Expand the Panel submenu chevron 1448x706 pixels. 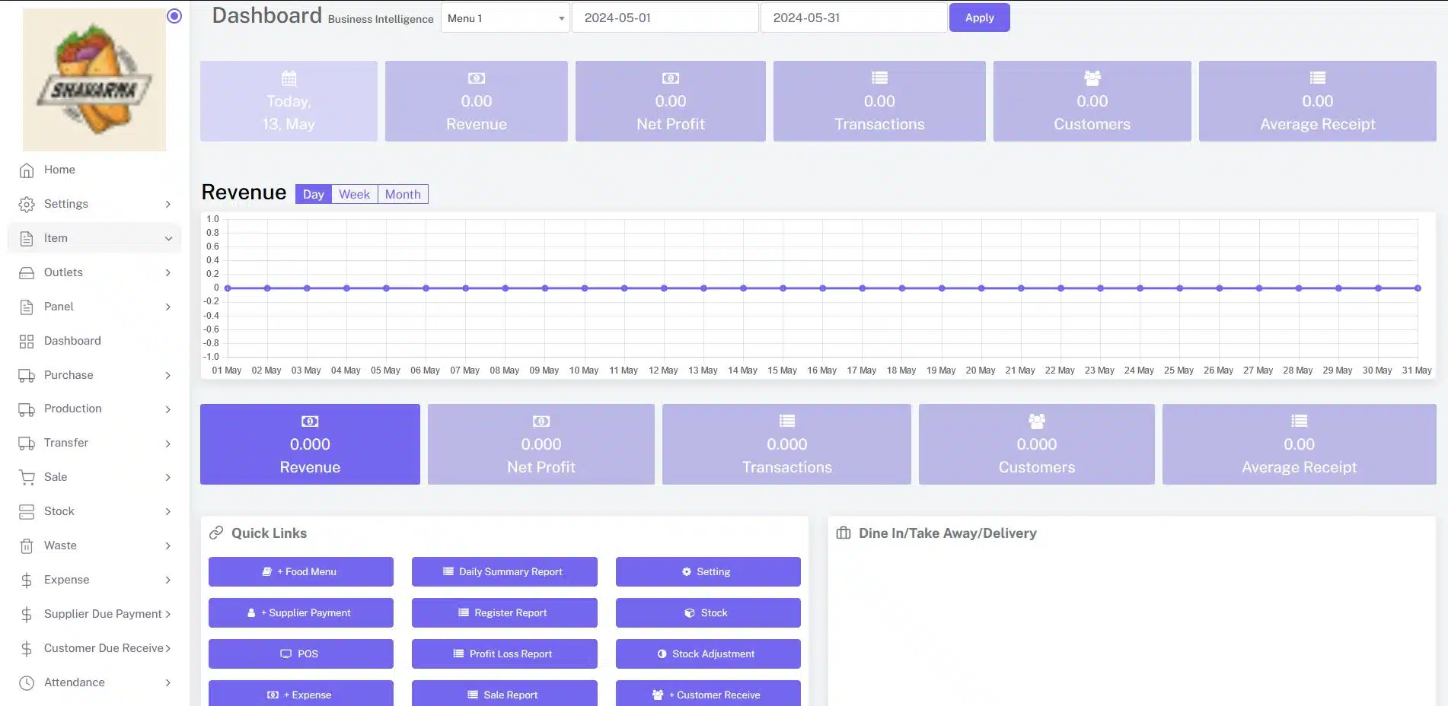coord(168,307)
